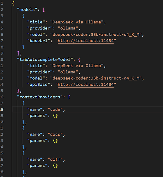Click the opening square bracket after "models"
Viewport: 163px width, 177px height.
click(x=44, y=10)
